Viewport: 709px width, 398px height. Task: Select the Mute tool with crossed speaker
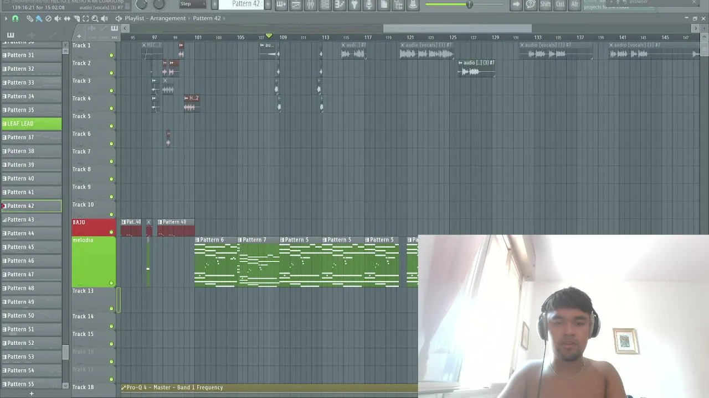[x=58, y=18]
